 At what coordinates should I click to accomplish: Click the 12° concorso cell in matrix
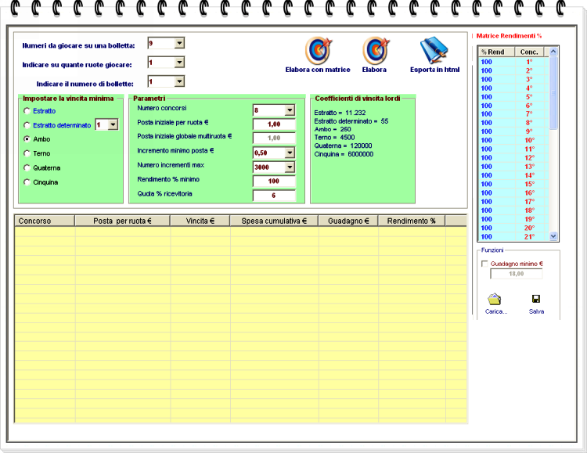(530, 158)
